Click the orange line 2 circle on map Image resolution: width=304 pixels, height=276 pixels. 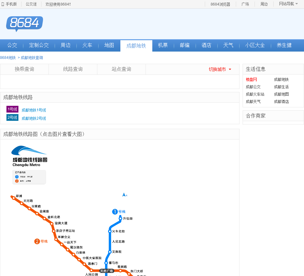(37, 241)
